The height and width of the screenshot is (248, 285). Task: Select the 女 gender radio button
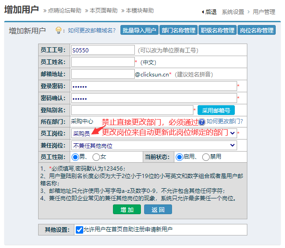pos(97,157)
